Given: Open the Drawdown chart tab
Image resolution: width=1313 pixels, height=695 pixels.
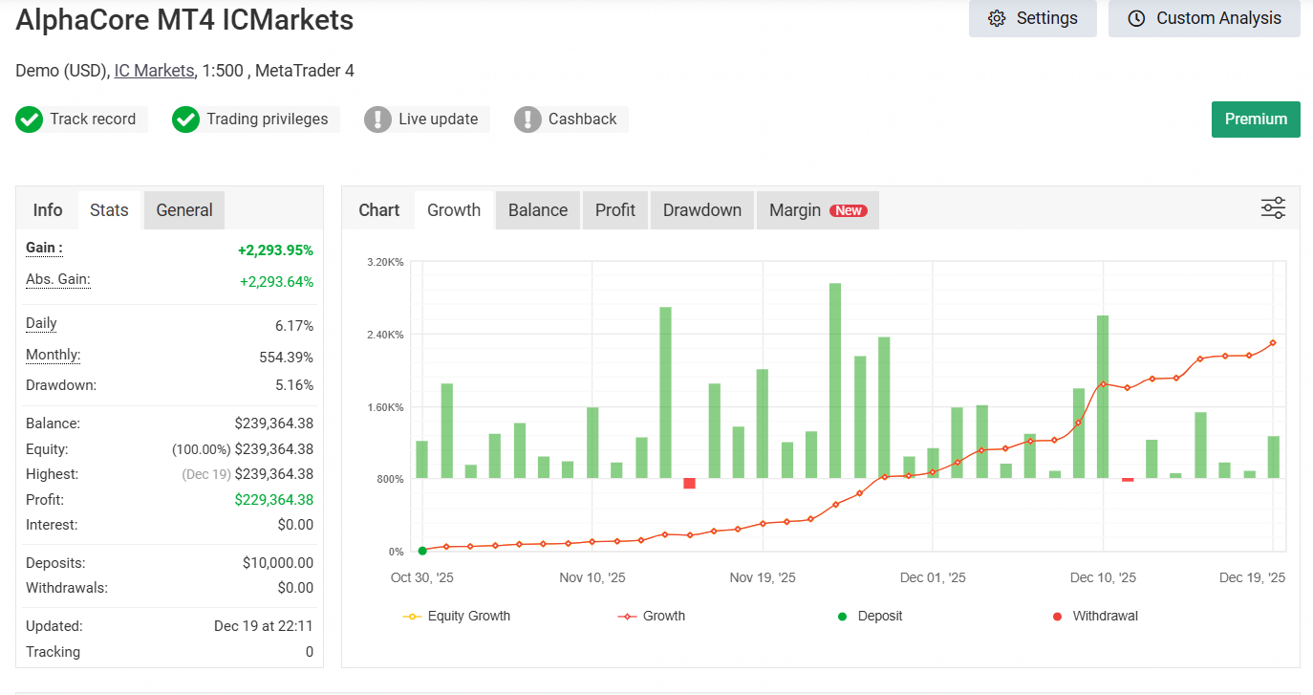Looking at the screenshot, I should click(702, 210).
